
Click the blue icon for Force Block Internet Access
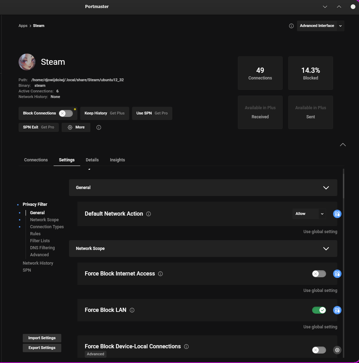point(337,274)
